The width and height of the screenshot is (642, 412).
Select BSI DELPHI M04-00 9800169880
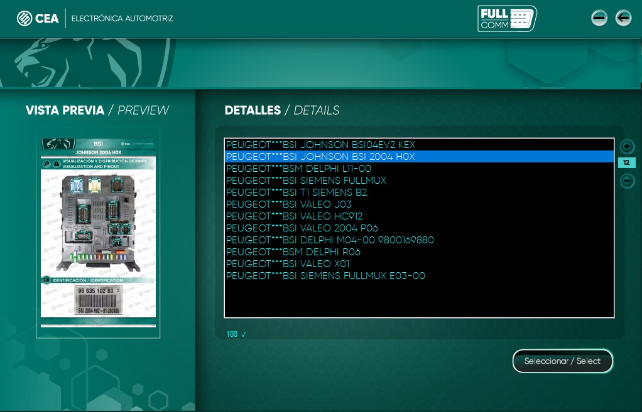click(330, 240)
